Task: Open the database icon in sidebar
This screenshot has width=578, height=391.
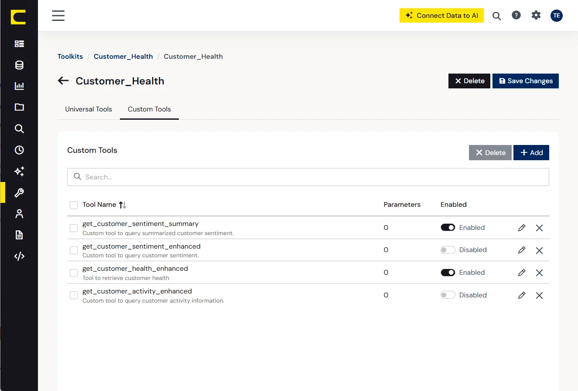Action: [19, 65]
